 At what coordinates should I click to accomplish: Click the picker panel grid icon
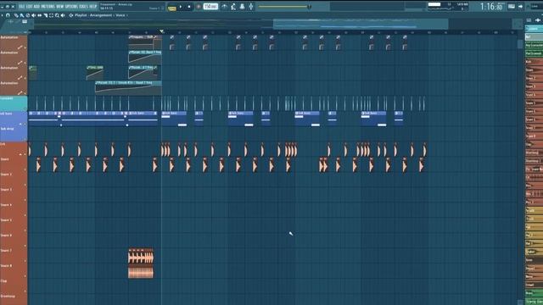pos(529,20)
